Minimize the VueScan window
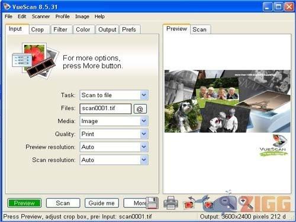This screenshot has height=222, width=296. click(268, 7)
